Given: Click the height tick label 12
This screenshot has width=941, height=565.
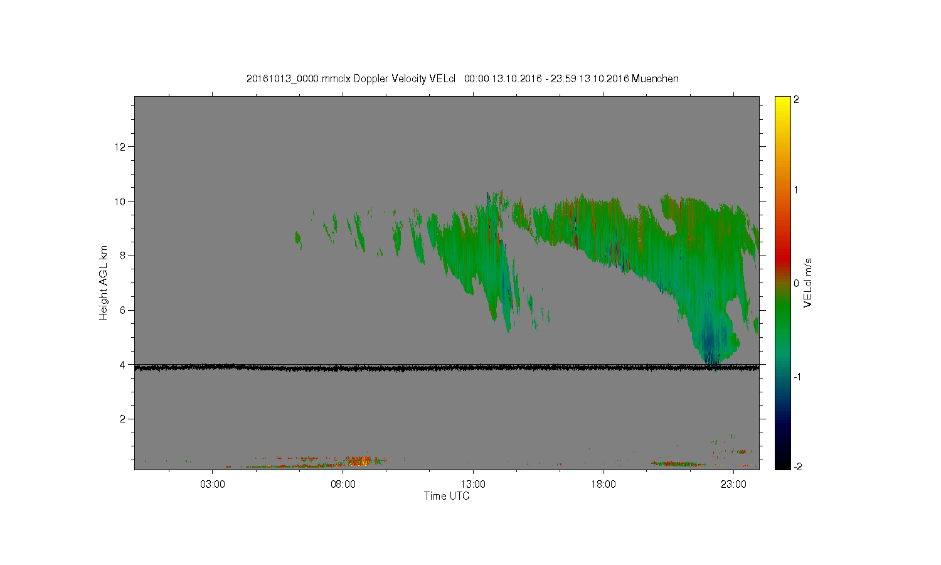Looking at the screenshot, I should point(120,147).
